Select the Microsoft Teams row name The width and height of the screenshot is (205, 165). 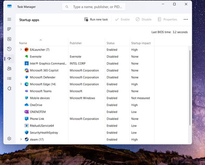click(41, 91)
